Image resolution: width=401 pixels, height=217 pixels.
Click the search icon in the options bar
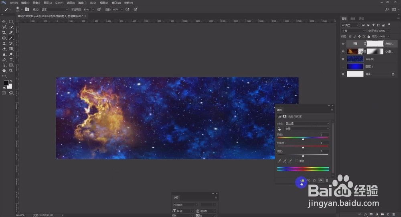click(x=387, y=10)
